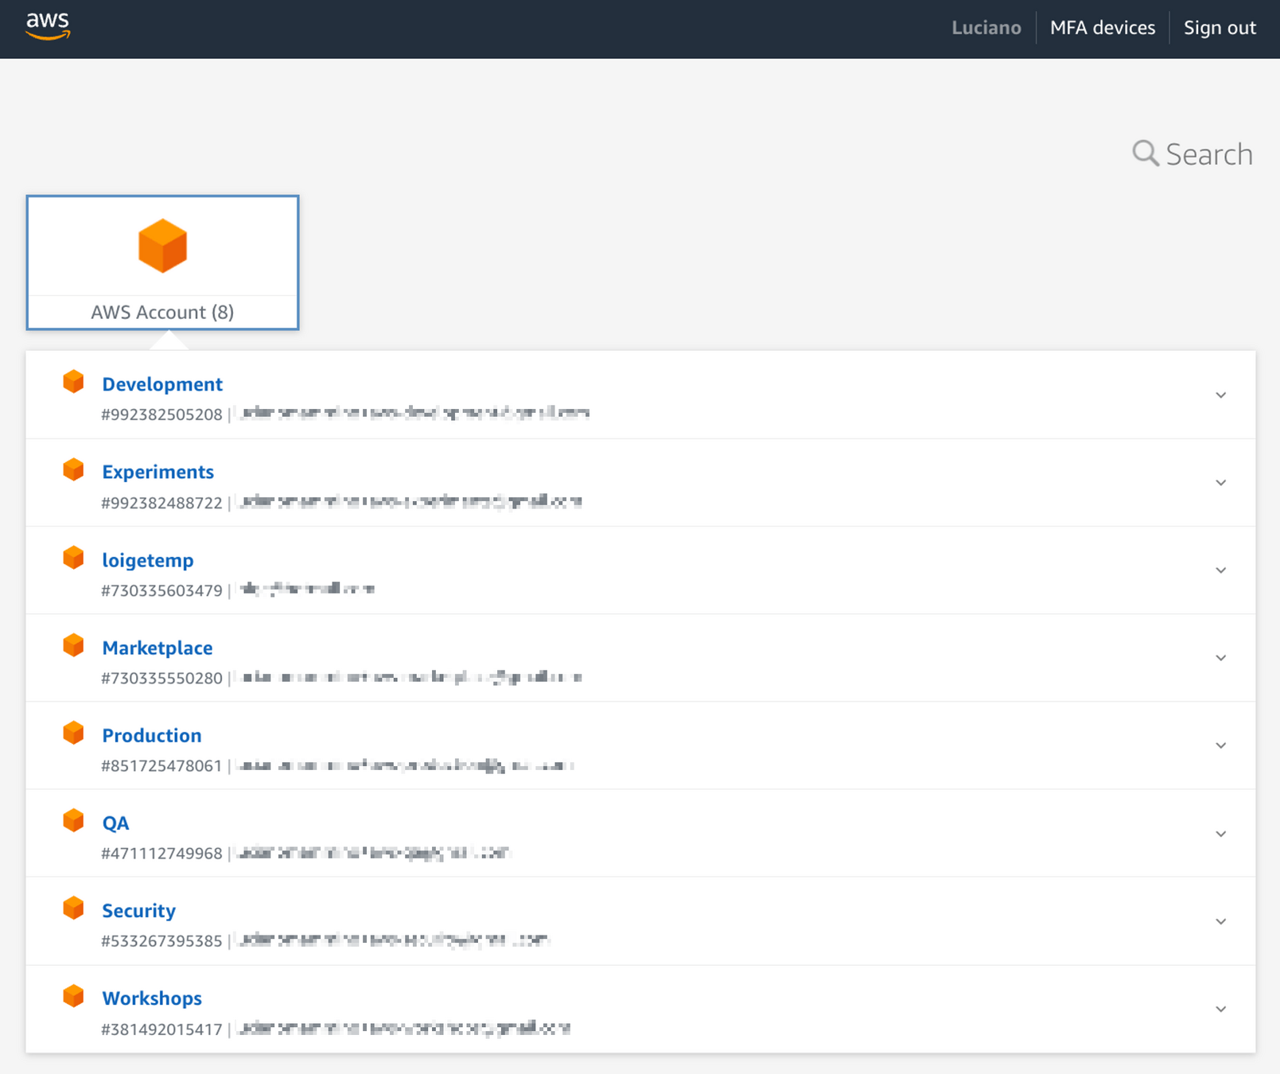This screenshot has height=1074, width=1280.
Task: Open MFA devices in the header
Action: (x=1103, y=28)
